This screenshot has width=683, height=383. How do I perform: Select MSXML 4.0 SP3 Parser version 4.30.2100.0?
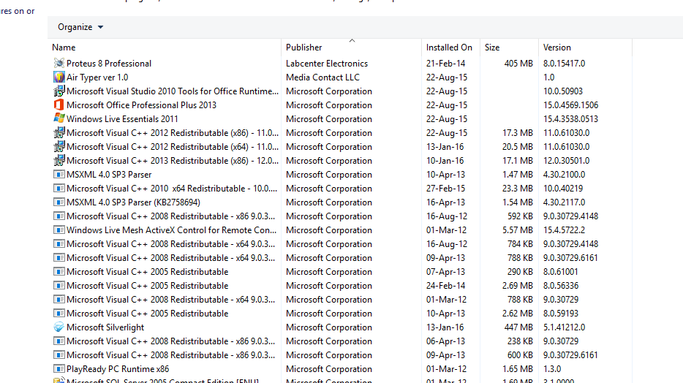pyautogui.click(x=109, y=175)
